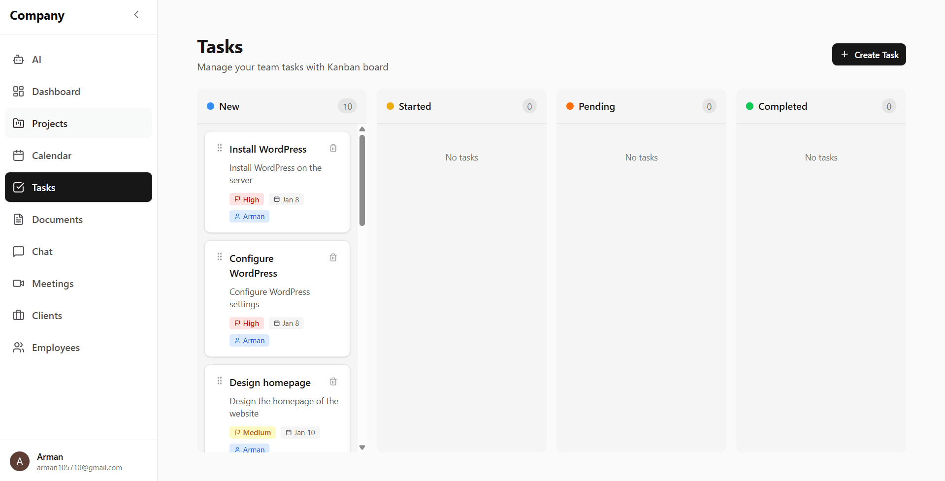
Task: Open the Employees section
Action: tap(56, 347)
